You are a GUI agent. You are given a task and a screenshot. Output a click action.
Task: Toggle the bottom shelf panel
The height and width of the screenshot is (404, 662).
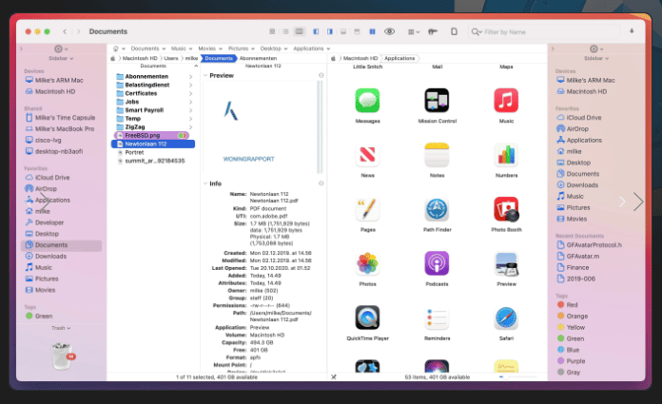point(343,31)
